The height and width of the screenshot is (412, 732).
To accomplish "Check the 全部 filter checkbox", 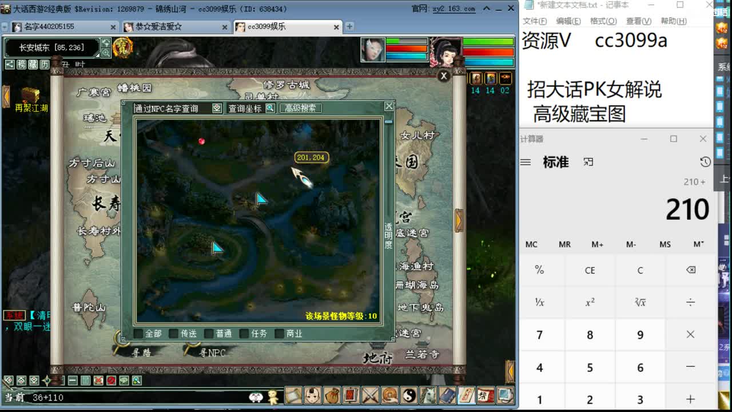I will point(138,333).
